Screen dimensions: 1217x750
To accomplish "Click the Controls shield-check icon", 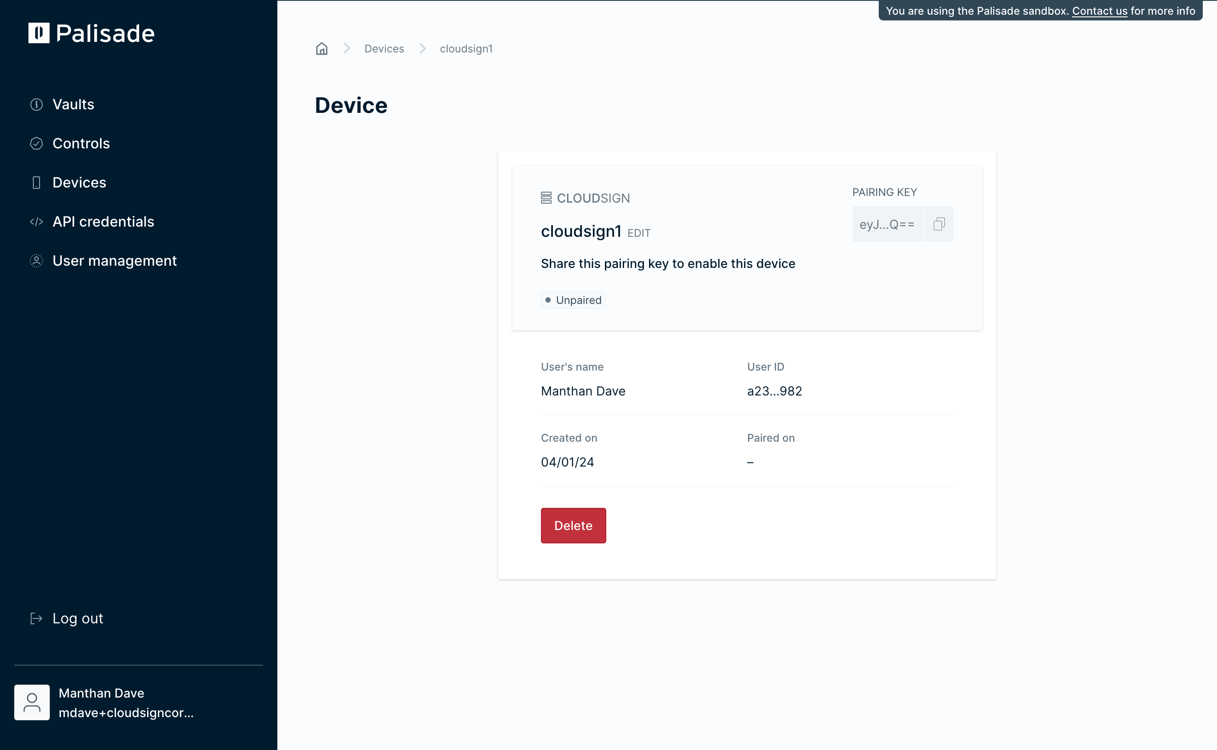I will click(x=36, y=144).
